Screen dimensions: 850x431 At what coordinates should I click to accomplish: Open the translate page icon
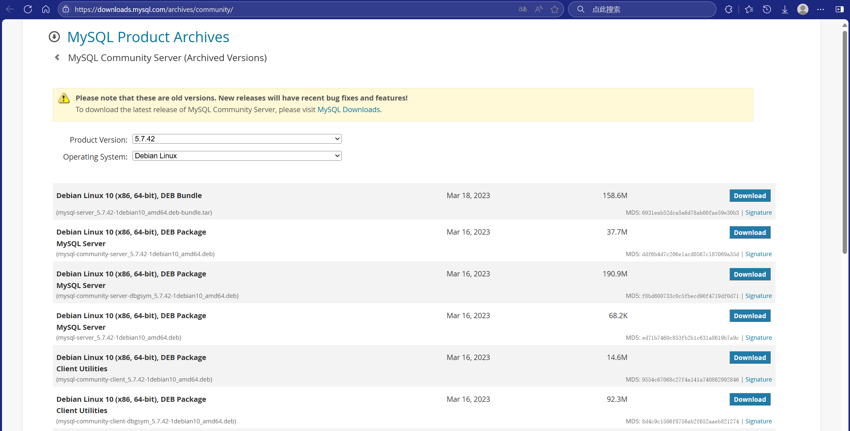click(522, 9)
